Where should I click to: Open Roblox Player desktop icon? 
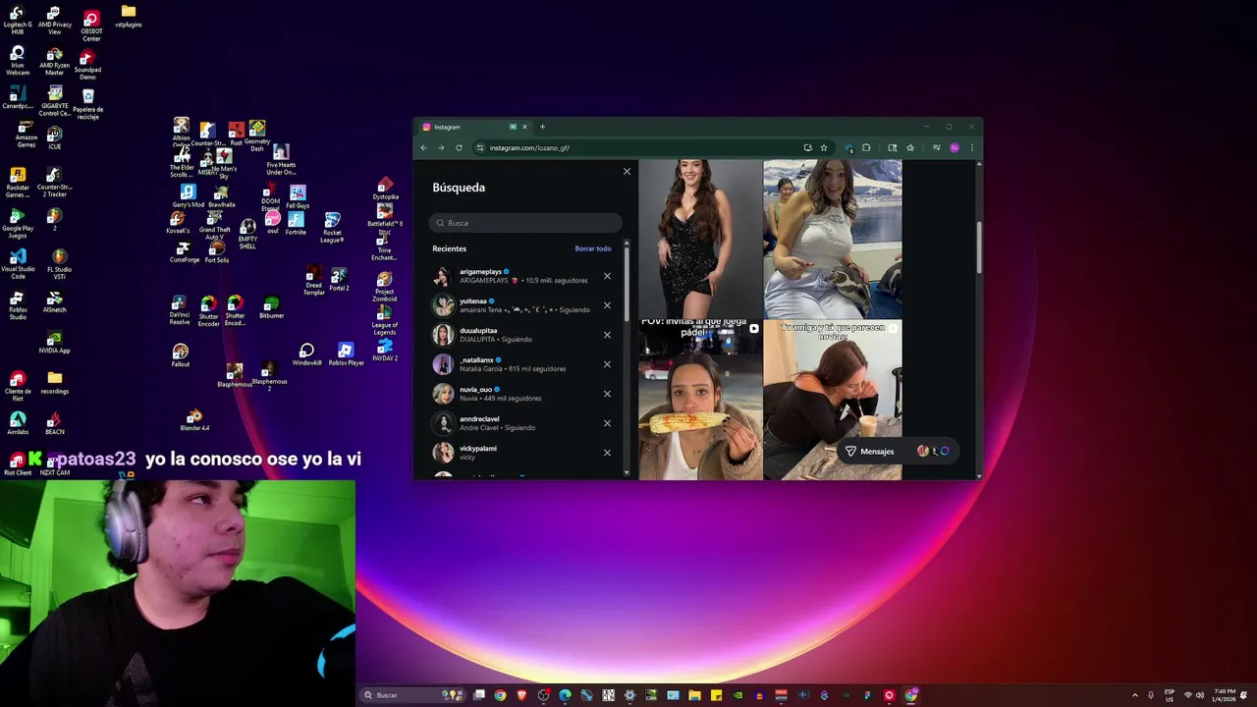(346, 353)
